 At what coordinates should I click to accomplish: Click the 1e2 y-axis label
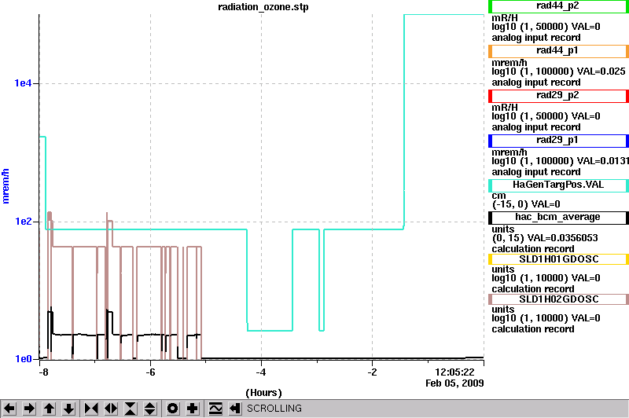point(23,222)
